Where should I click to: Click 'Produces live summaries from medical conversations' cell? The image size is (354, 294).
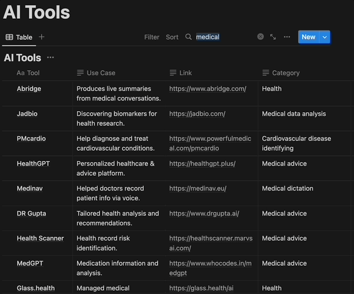[x=119, y=93]
